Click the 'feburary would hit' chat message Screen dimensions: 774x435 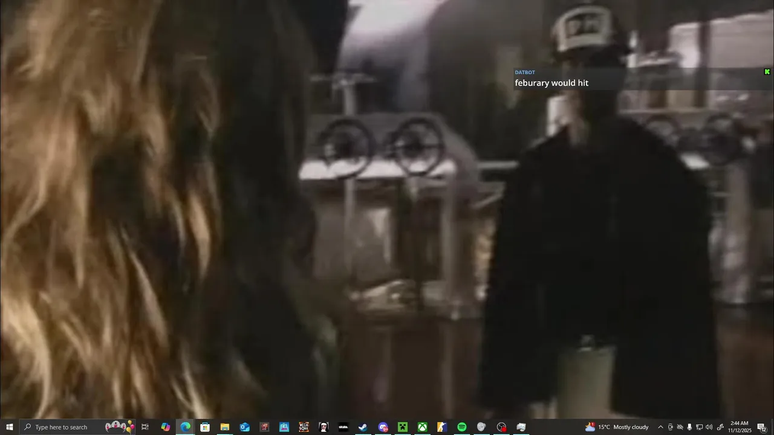click(x=551, y=83)
